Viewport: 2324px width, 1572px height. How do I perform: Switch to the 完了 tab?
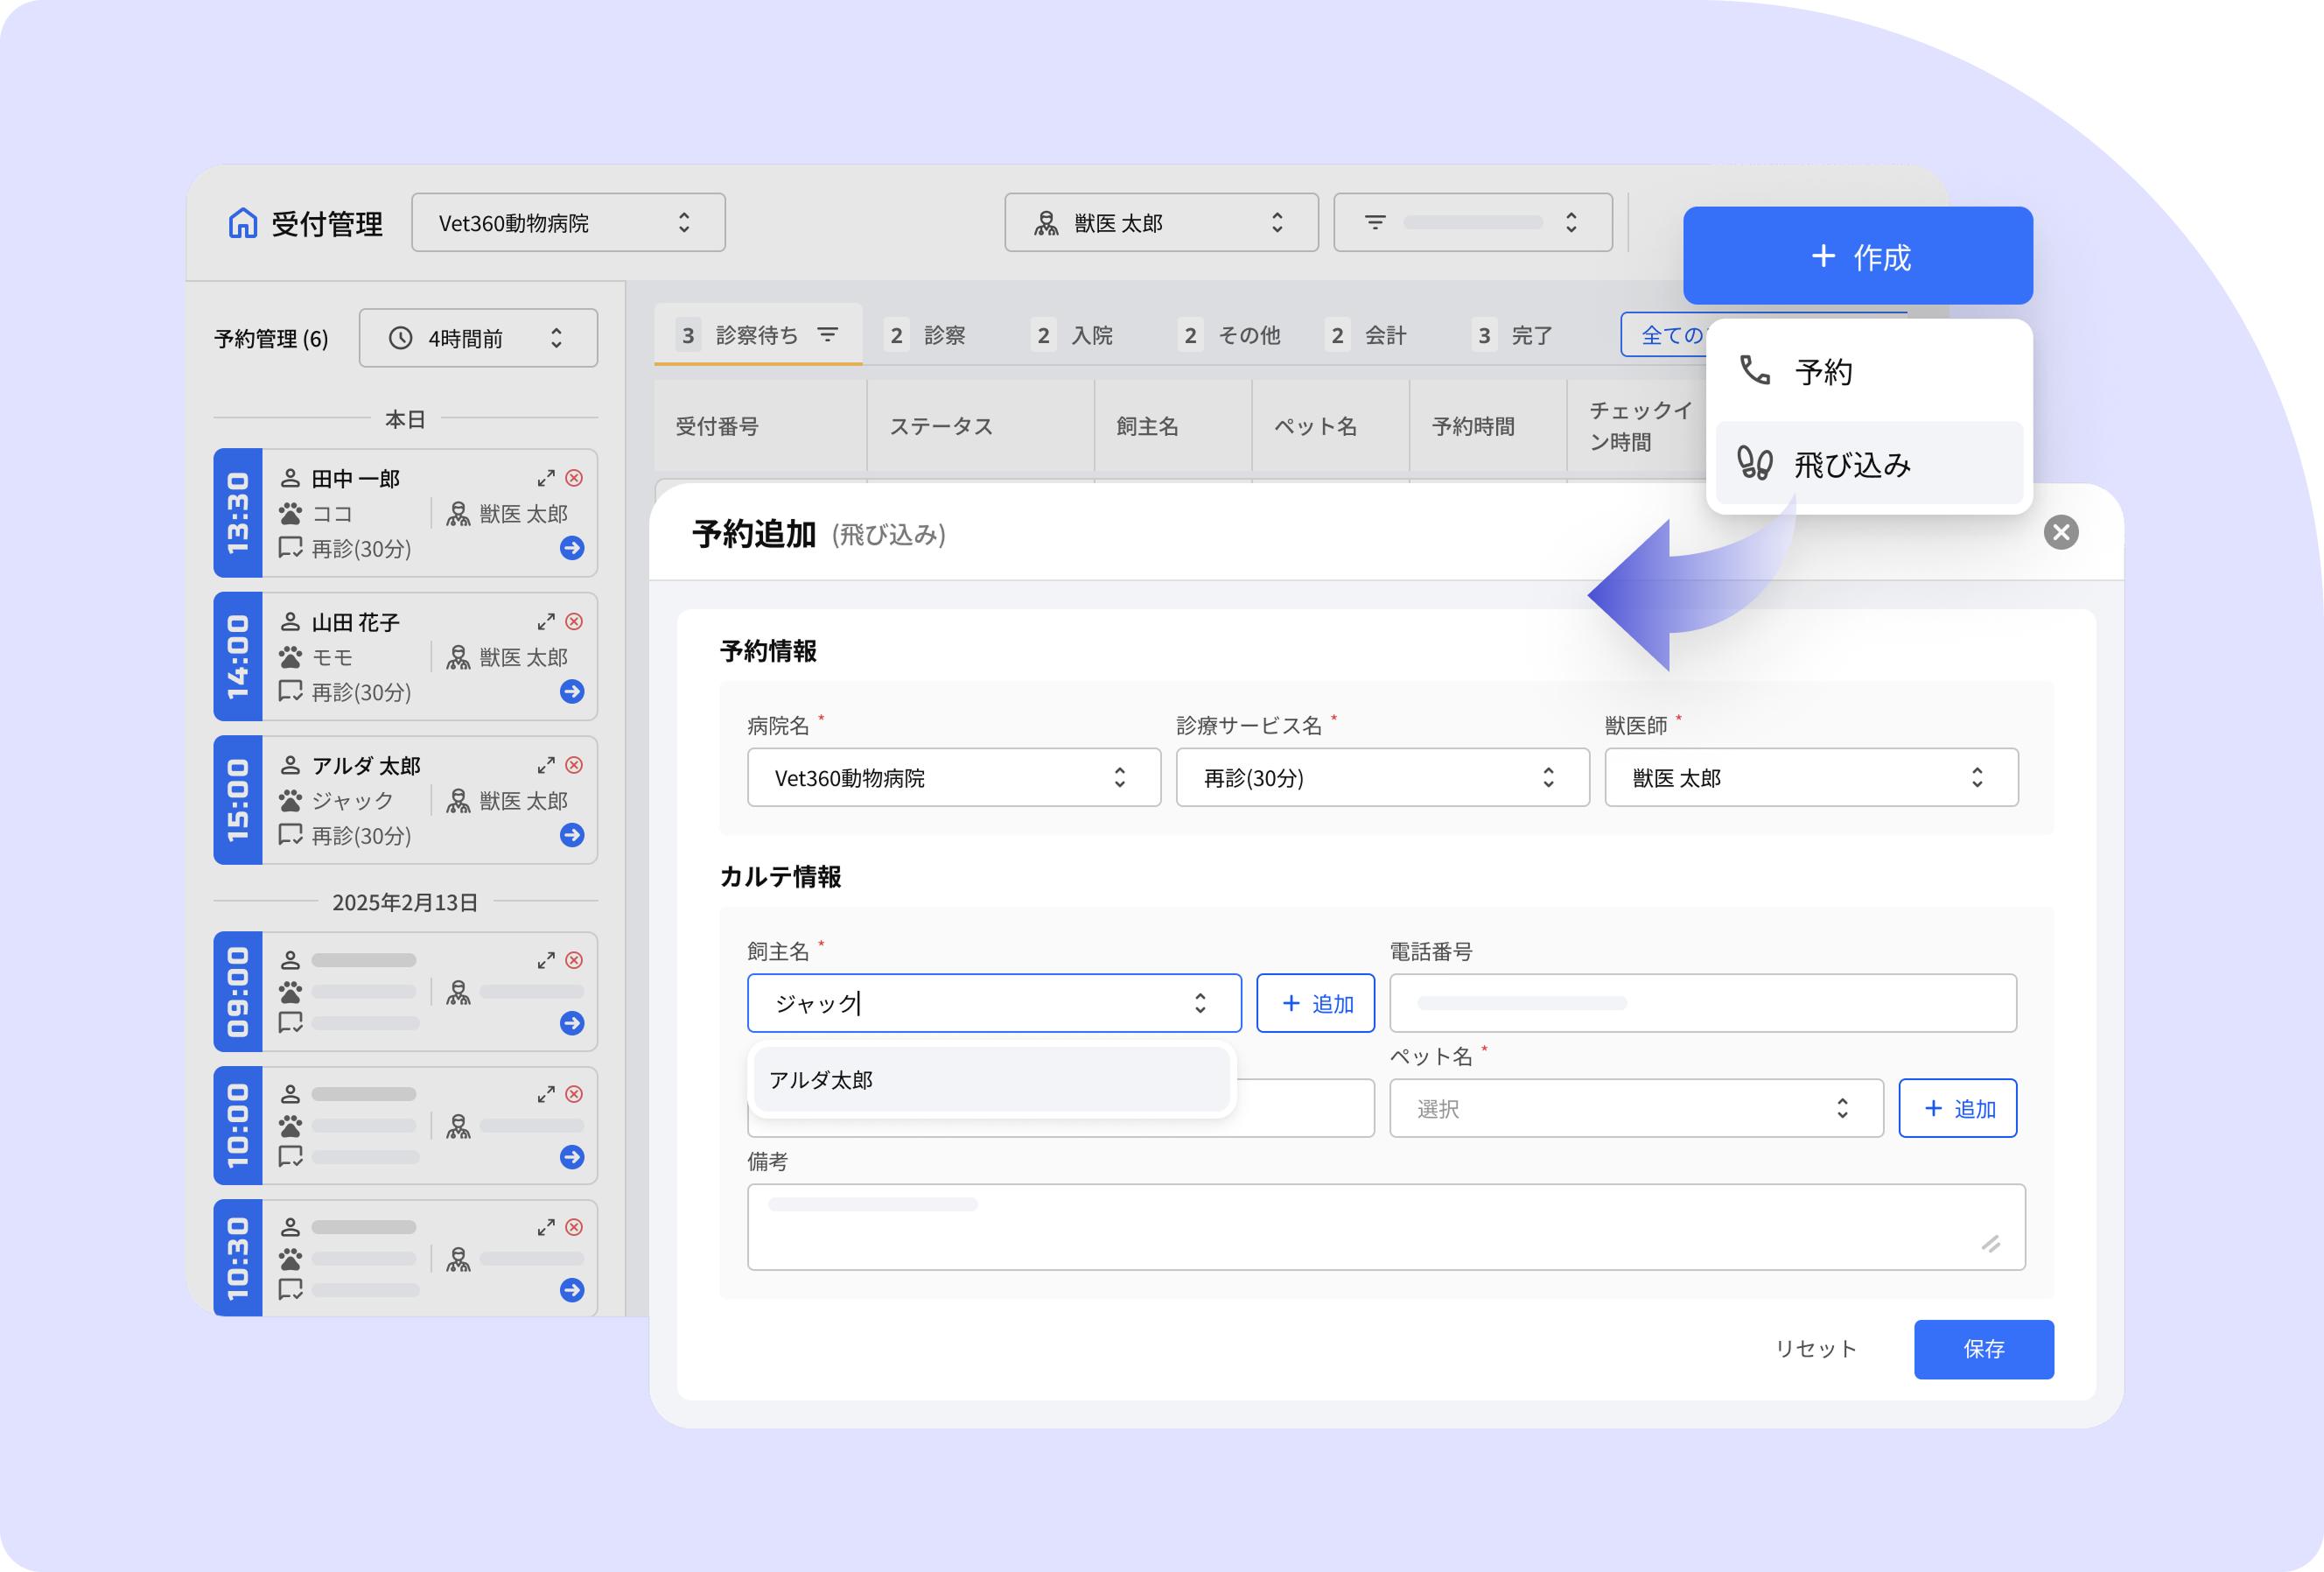(1512, 335)
